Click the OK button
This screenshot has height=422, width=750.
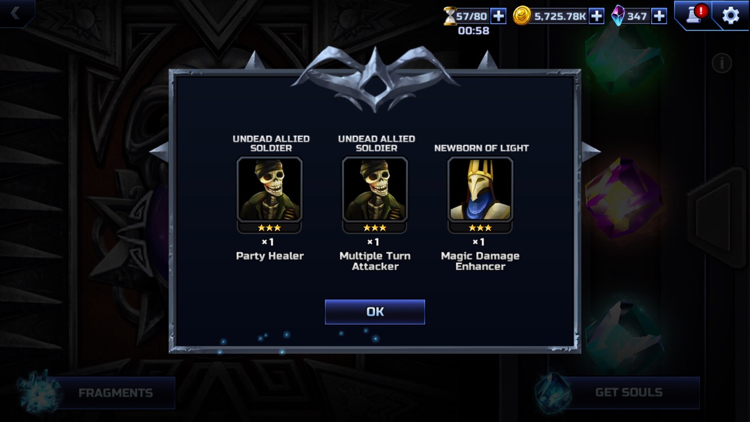coord(375,312)
